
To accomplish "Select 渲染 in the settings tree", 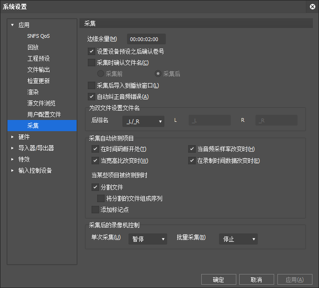I will 33,92.
